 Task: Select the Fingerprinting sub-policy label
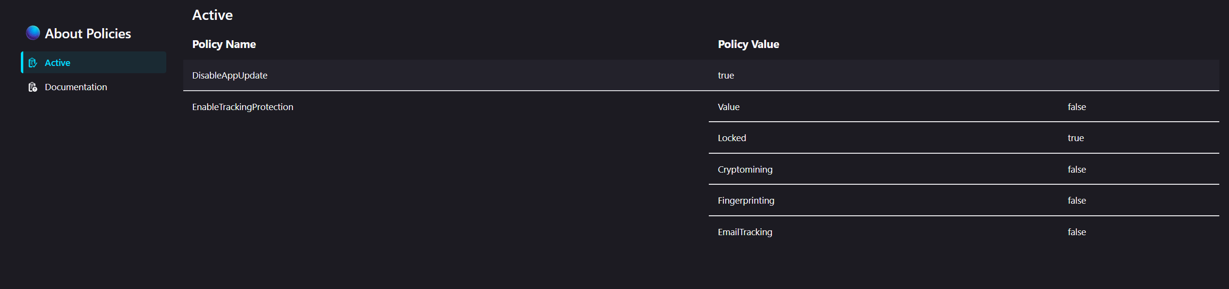746,200
